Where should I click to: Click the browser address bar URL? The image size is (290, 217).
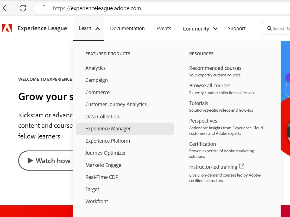coord(97,8)
